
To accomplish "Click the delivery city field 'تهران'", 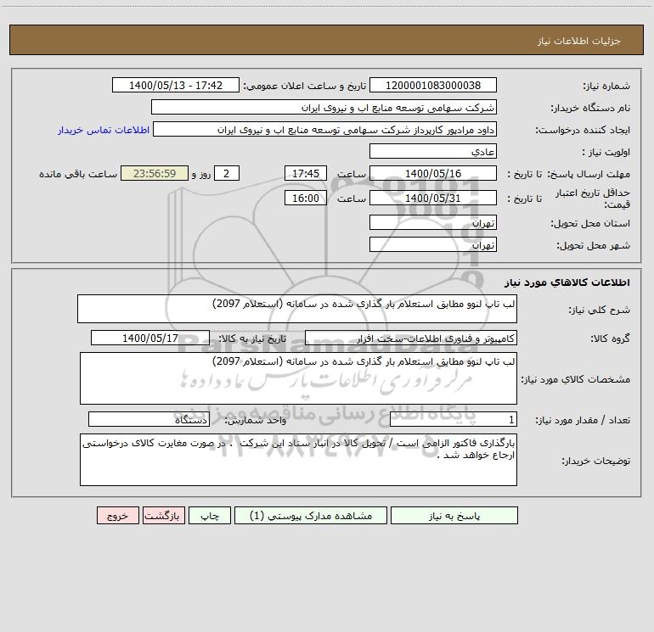I will click(433, 244).
